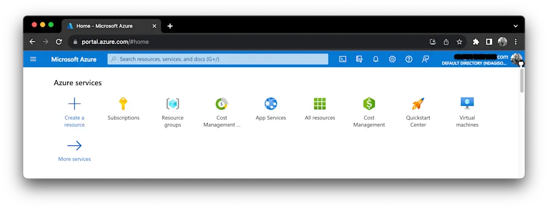Image resolution: width=548 pixels, height=209 pixels.
Task: Reload the Azure portal page
Action: click(x=58, y=42)
